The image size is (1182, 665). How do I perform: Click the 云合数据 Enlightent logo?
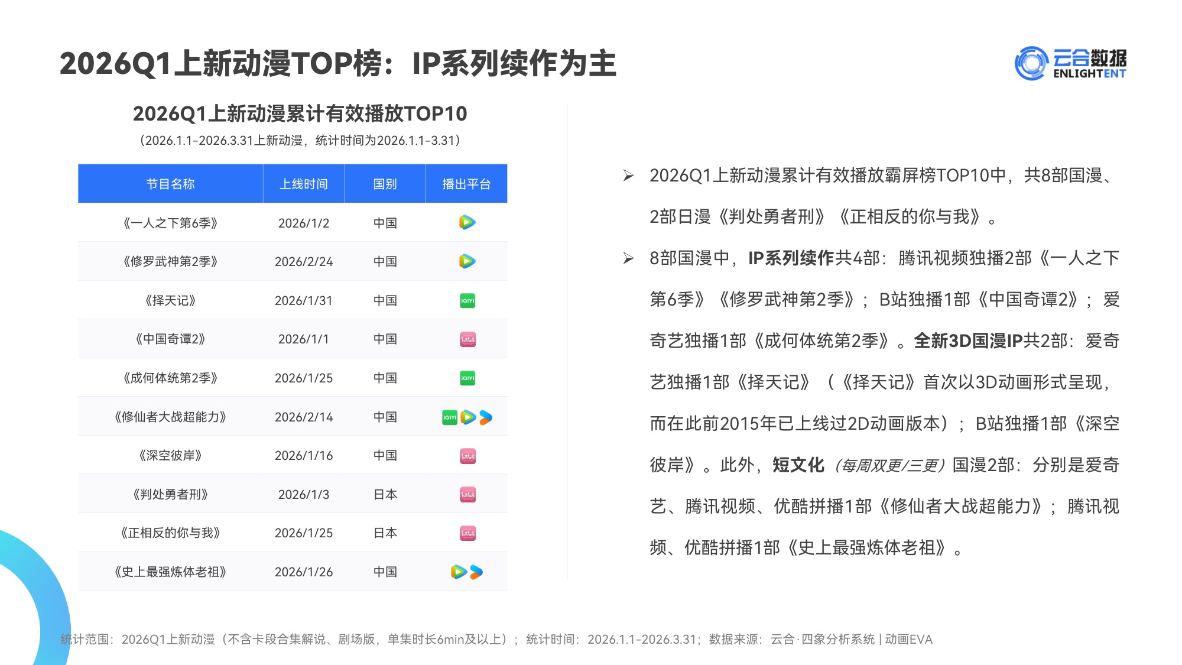point(1070,63)
